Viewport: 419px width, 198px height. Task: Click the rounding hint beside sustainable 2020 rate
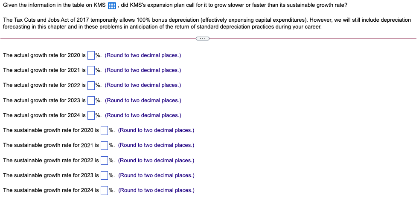tap(156, 130)
